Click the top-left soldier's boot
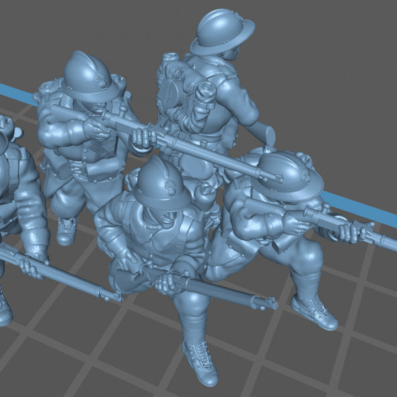 tap(67, 230)
